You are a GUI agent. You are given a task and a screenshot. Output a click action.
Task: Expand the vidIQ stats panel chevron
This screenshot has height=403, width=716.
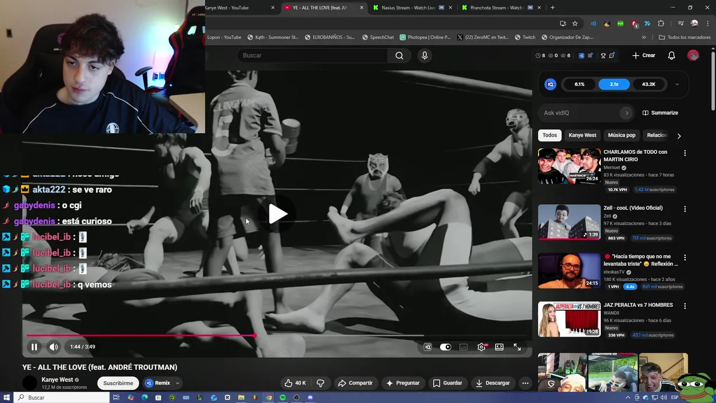tap(677, 85)
